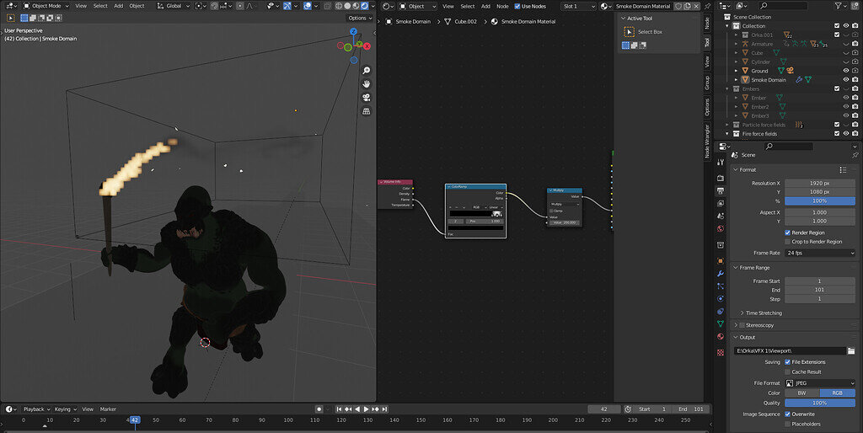
Task: Switch orthographic/perspective using the grid gizmo
Action: point(366,111)
